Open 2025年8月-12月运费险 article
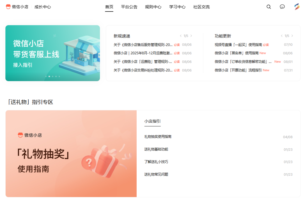This screenshot has width=303, height=200. [x=143, y=53]
